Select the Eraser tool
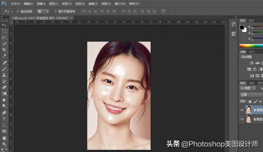 tap(4, 87)
